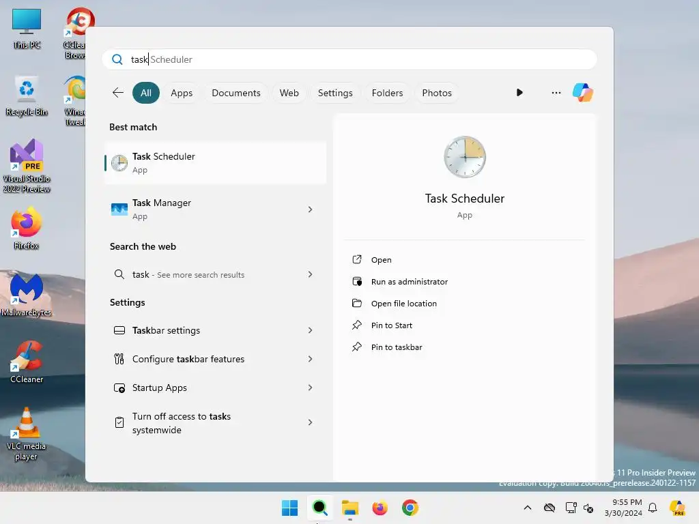Click the Task Scheduler clock icon in details pane
The width and height of the screenshot is (699, 524).
click(464, 157)
